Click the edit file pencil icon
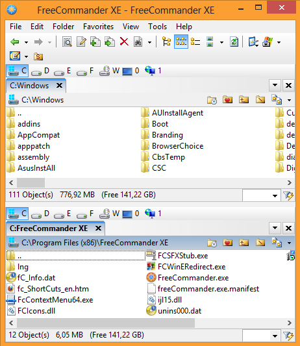 81,42
